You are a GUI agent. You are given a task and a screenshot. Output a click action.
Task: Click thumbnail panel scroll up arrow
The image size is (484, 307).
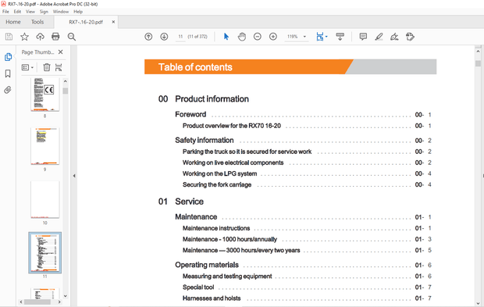65,81
